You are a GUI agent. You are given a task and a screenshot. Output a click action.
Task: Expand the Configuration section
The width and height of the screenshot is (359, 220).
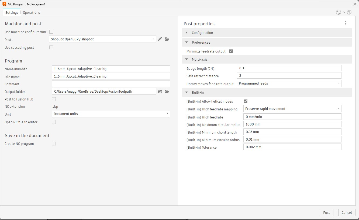267,33
